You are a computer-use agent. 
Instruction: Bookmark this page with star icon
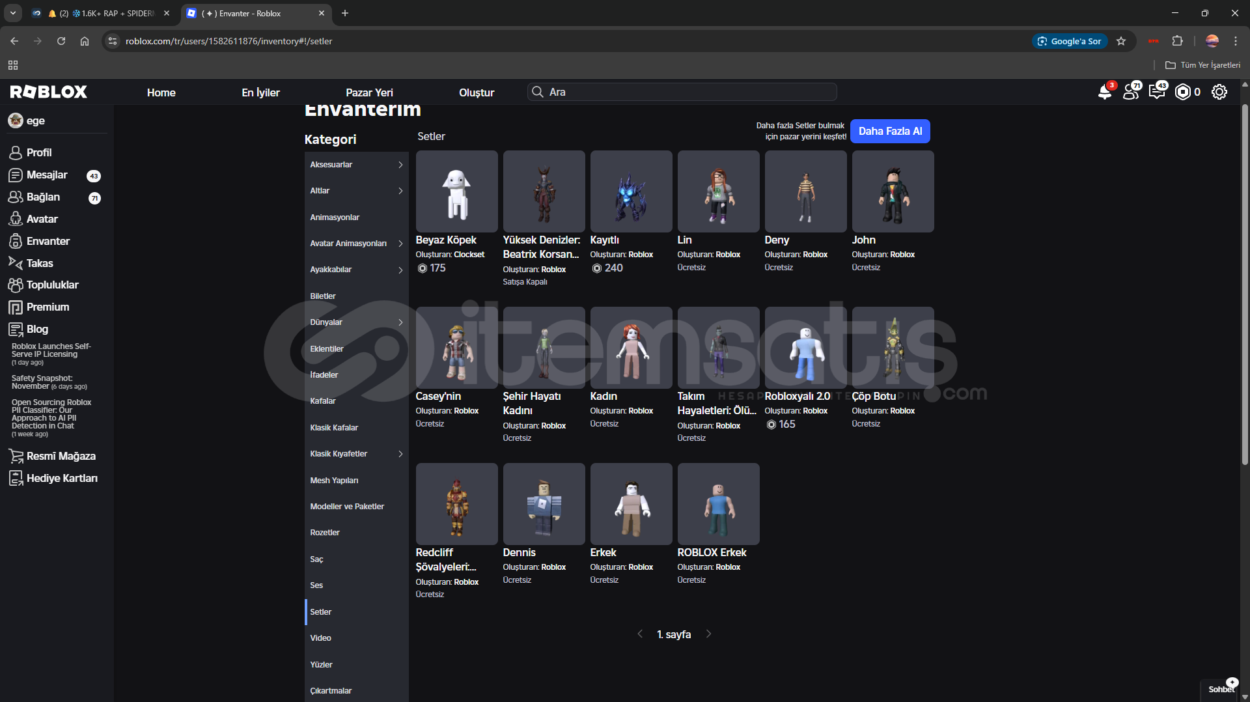pyautogui.click(x=1121, y=41)
